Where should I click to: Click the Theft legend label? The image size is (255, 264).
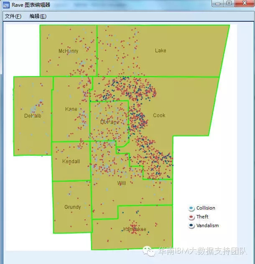(202, 217)
